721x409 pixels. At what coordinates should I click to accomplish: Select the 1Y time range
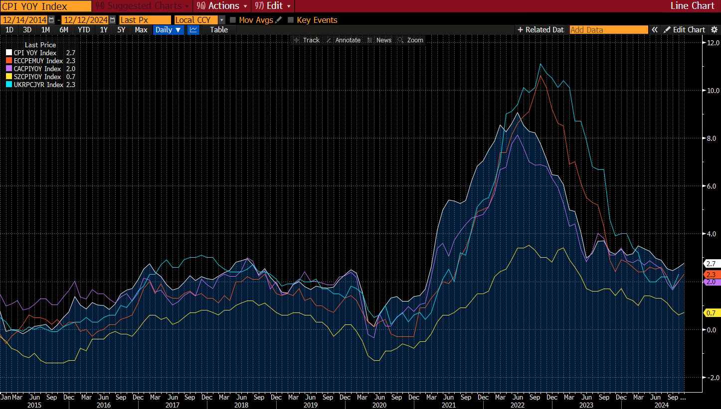104,30
